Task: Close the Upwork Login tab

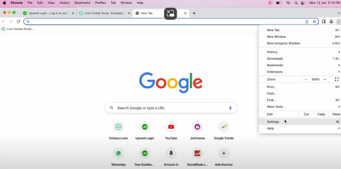Action: click(x=72, y=13)
